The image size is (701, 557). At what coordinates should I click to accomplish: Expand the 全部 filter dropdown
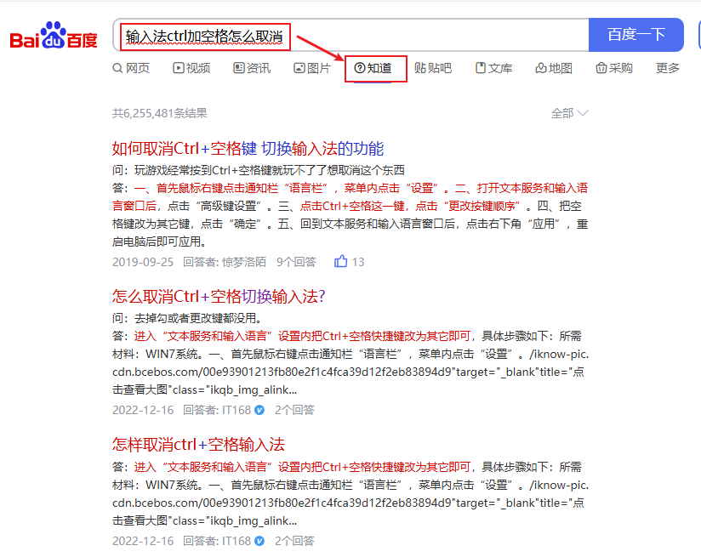[569, 113]
